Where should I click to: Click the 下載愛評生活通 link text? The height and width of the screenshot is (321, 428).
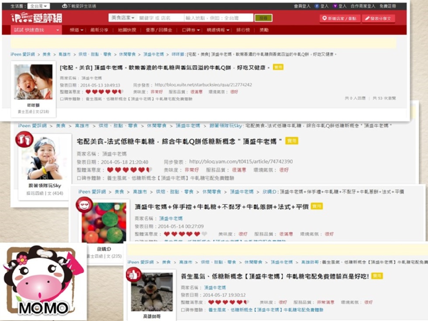coord(82,6)
